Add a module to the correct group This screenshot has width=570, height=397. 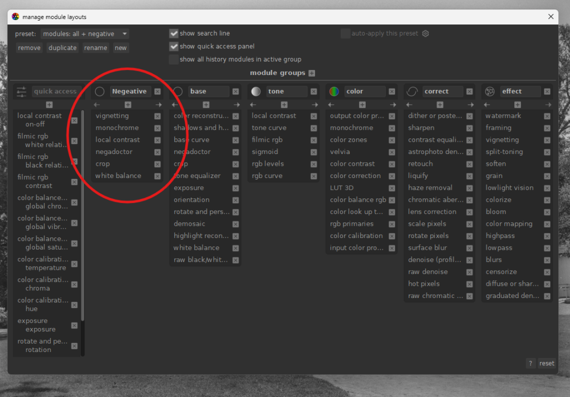point(440,105)
